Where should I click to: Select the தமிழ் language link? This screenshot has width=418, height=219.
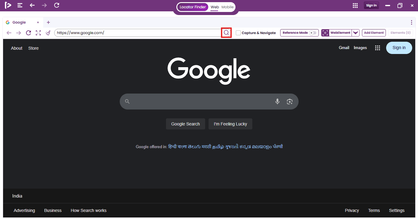pos(218,147)
